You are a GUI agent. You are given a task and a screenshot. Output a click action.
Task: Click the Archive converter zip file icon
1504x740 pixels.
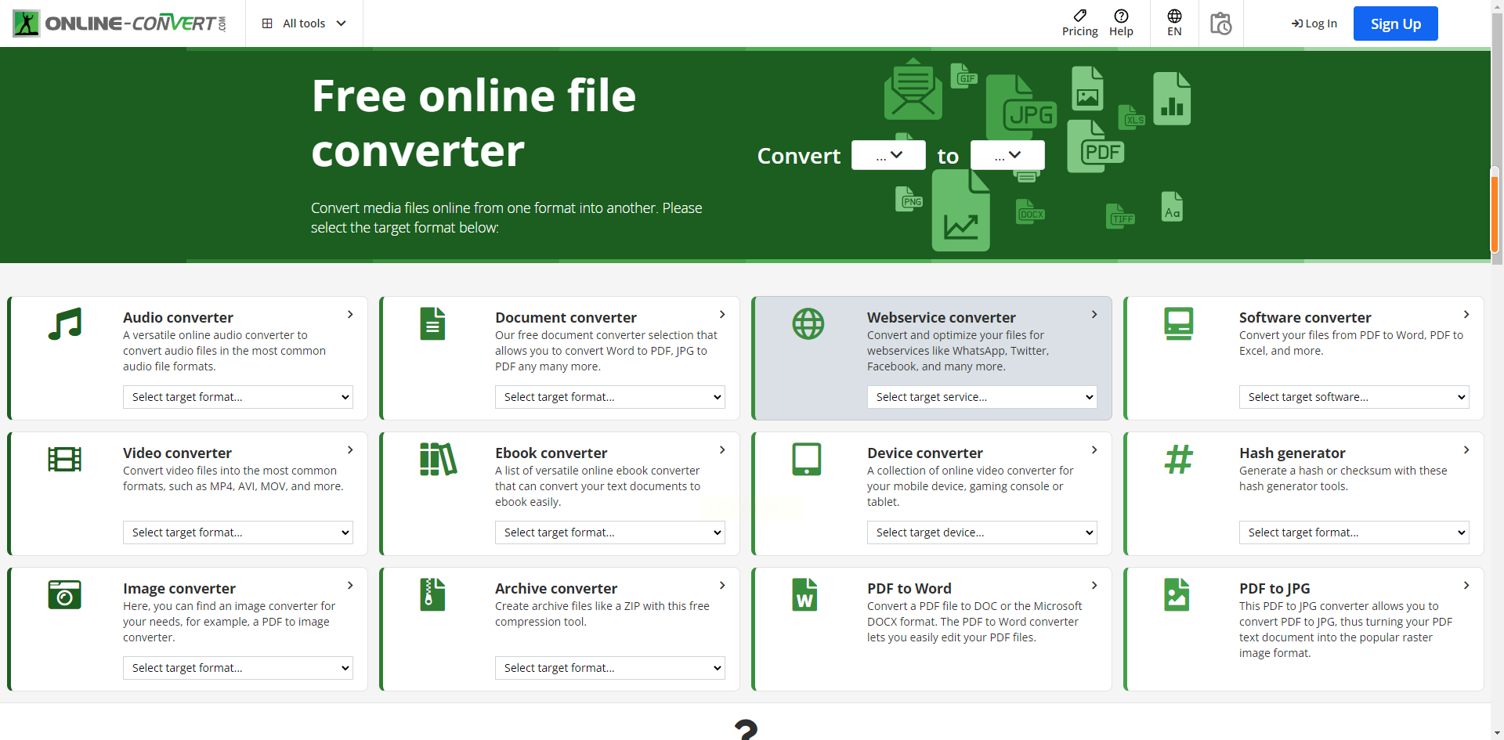tap(432, 594)
